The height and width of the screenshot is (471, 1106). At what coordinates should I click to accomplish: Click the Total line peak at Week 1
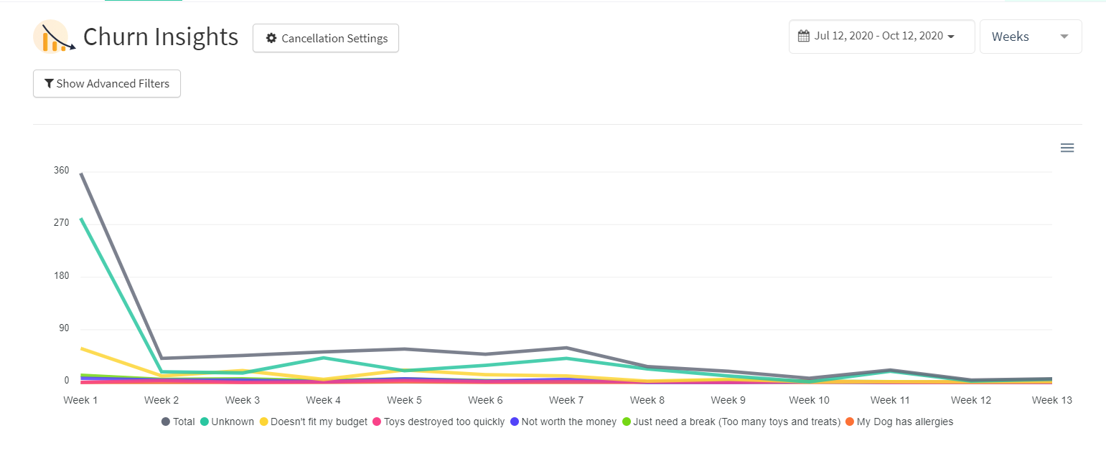pyautogui.click(x=81, y=173)
